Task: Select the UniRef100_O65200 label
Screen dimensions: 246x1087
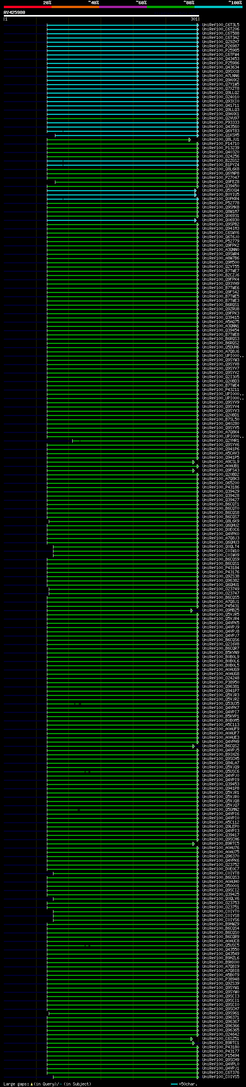Action: coord(221,483)
